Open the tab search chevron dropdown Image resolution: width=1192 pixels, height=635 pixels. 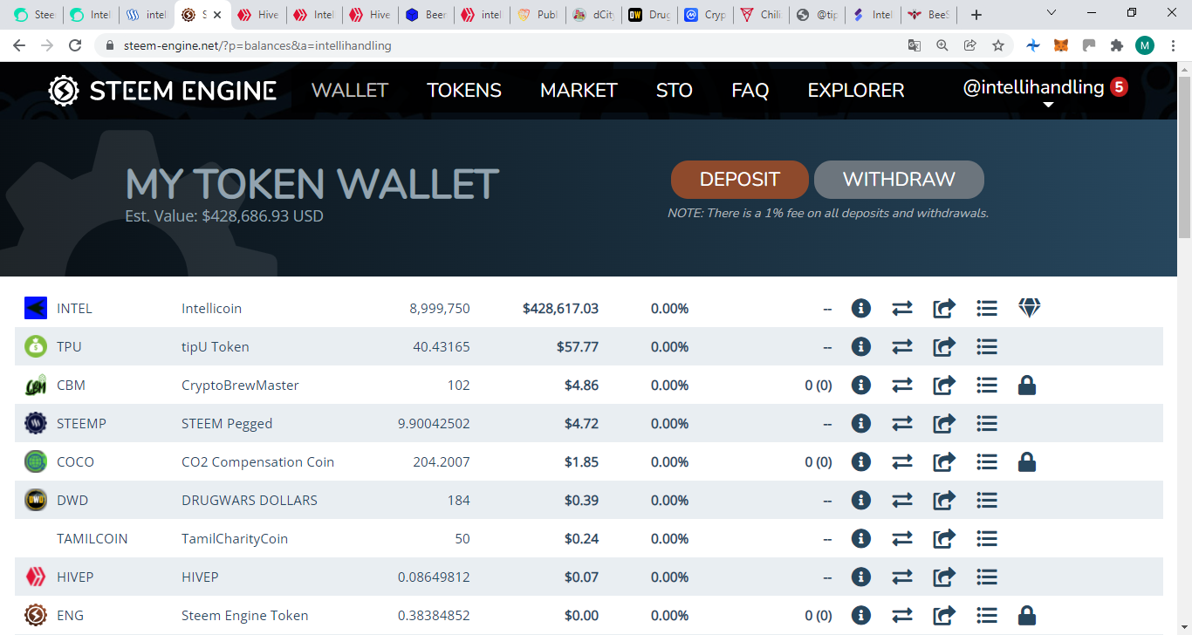[x=1052, y=14]
